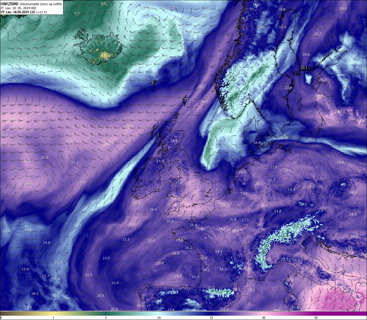This screenshot has width=367, height=320.
Task: Click the 20.4 value near Sweden's coast
Action: click(288, 88)
